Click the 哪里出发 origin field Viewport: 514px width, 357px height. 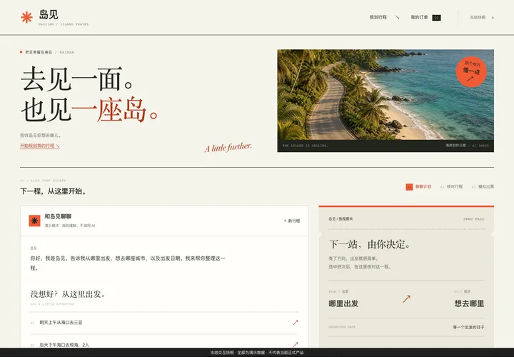[x=343, y=303]
